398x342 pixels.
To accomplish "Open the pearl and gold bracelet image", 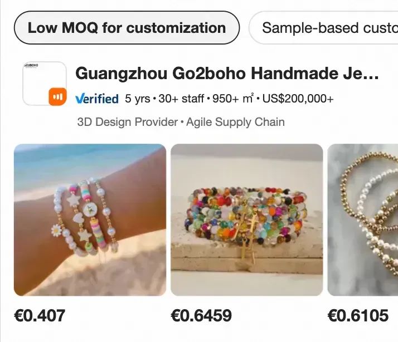I will [x=362, y=220].
